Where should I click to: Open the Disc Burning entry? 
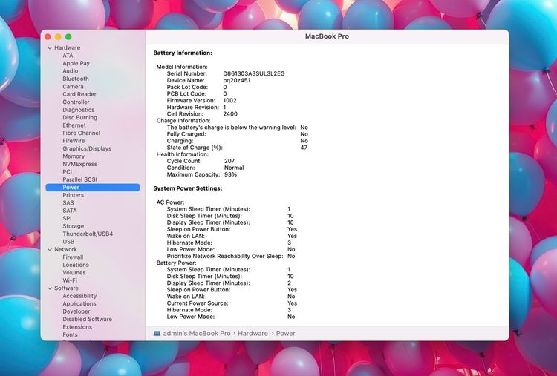pos(80,118)
